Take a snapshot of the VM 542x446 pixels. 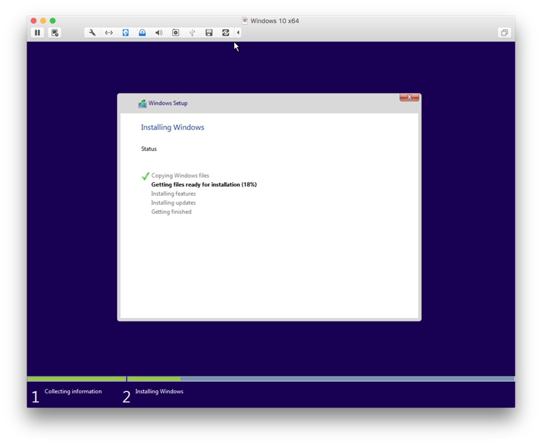tap(55, 33)
